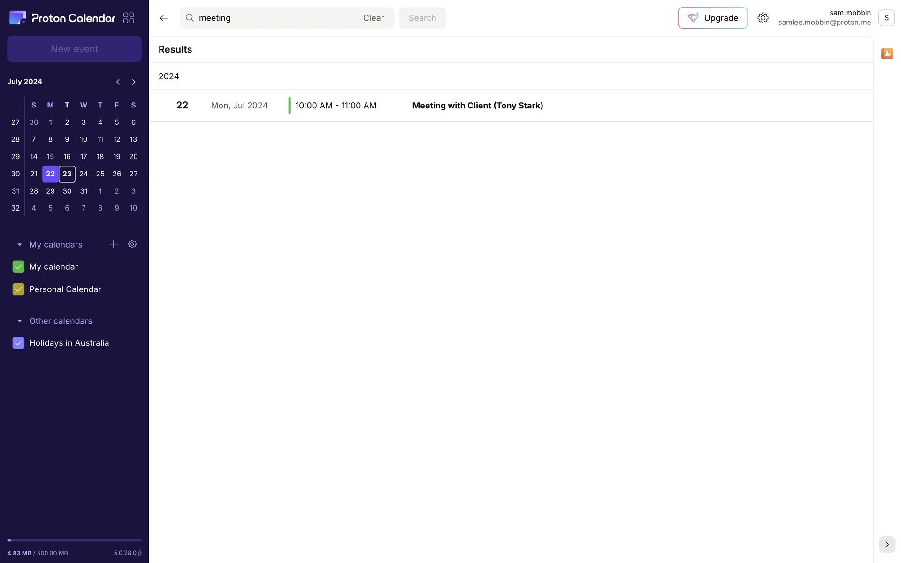Toggle Holidays in Australia checkbox
Image resolution: width=901 pixels, height=563 pixels.
click(18, 343)
